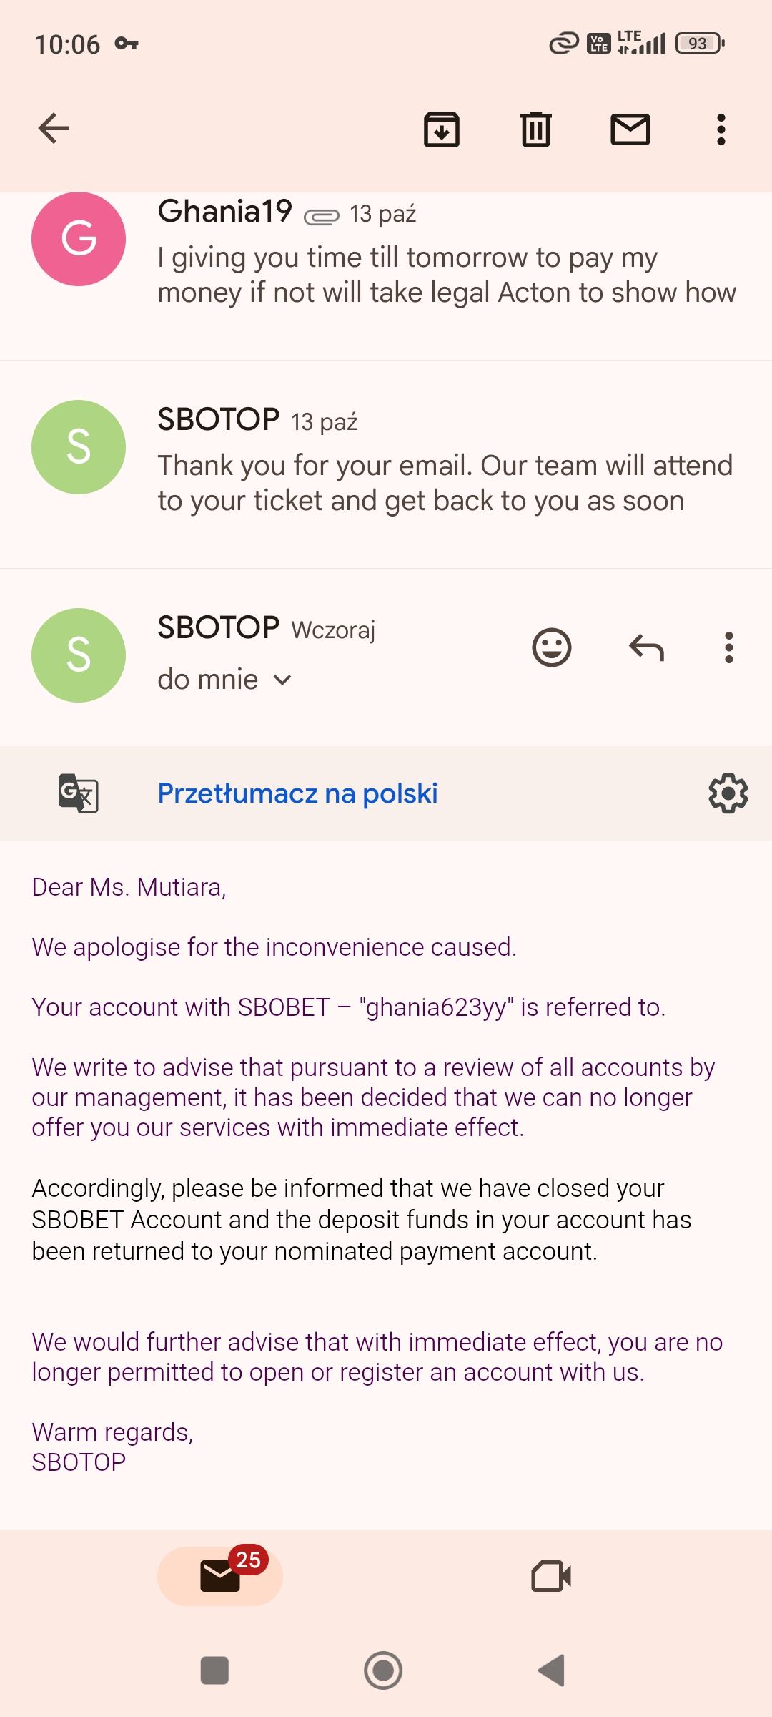Add an emoji reaction to the SBOTOP message
772x1717 pixels.
pyautogui.click(x=552, y=648)
